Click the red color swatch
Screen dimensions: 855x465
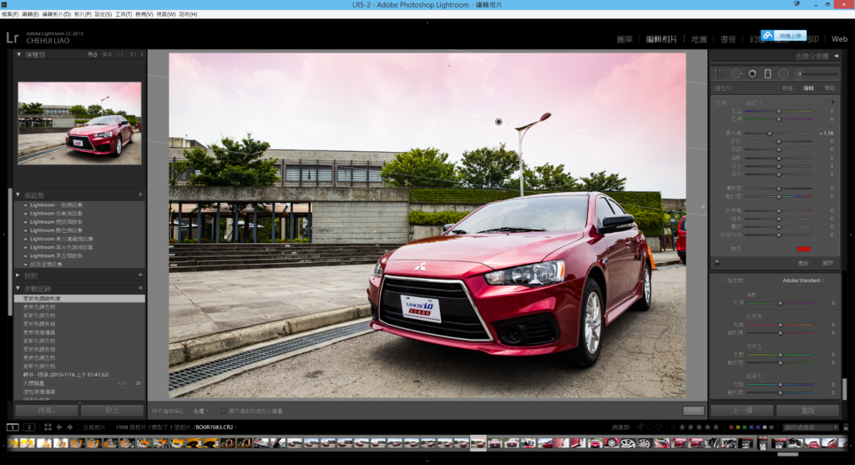[803, 249]
